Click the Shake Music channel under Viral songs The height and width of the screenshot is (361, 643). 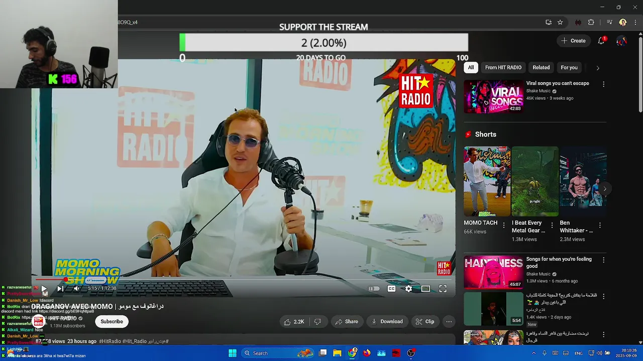[x=538, y=91]
